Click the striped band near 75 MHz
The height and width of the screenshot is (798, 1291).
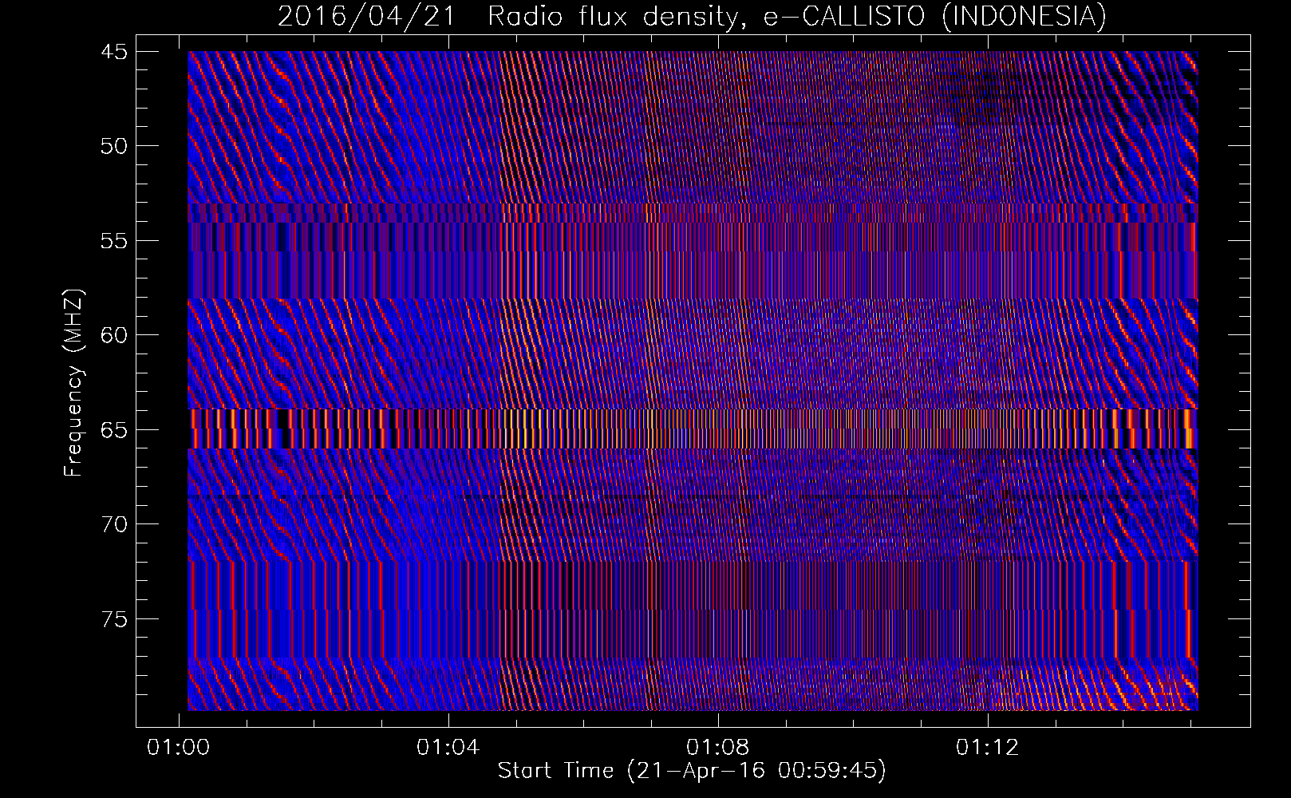(693, 610)
